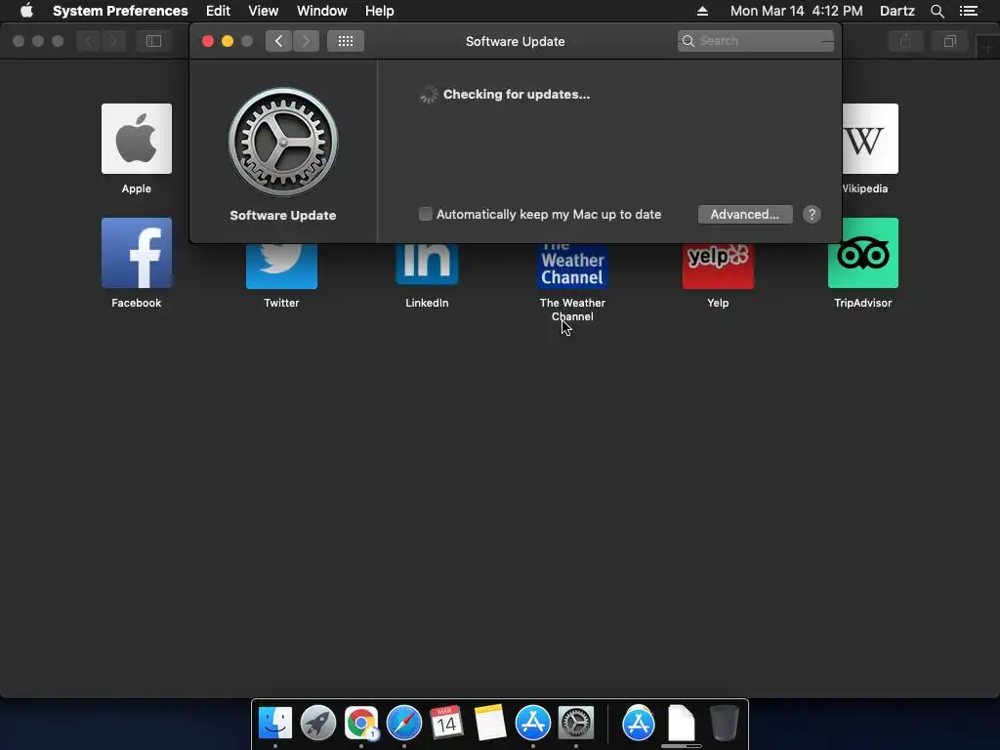Open The Weather Channel favorite tile
Screen dimensions: 1000x750
pyautogui.click(x=572, y=266)
